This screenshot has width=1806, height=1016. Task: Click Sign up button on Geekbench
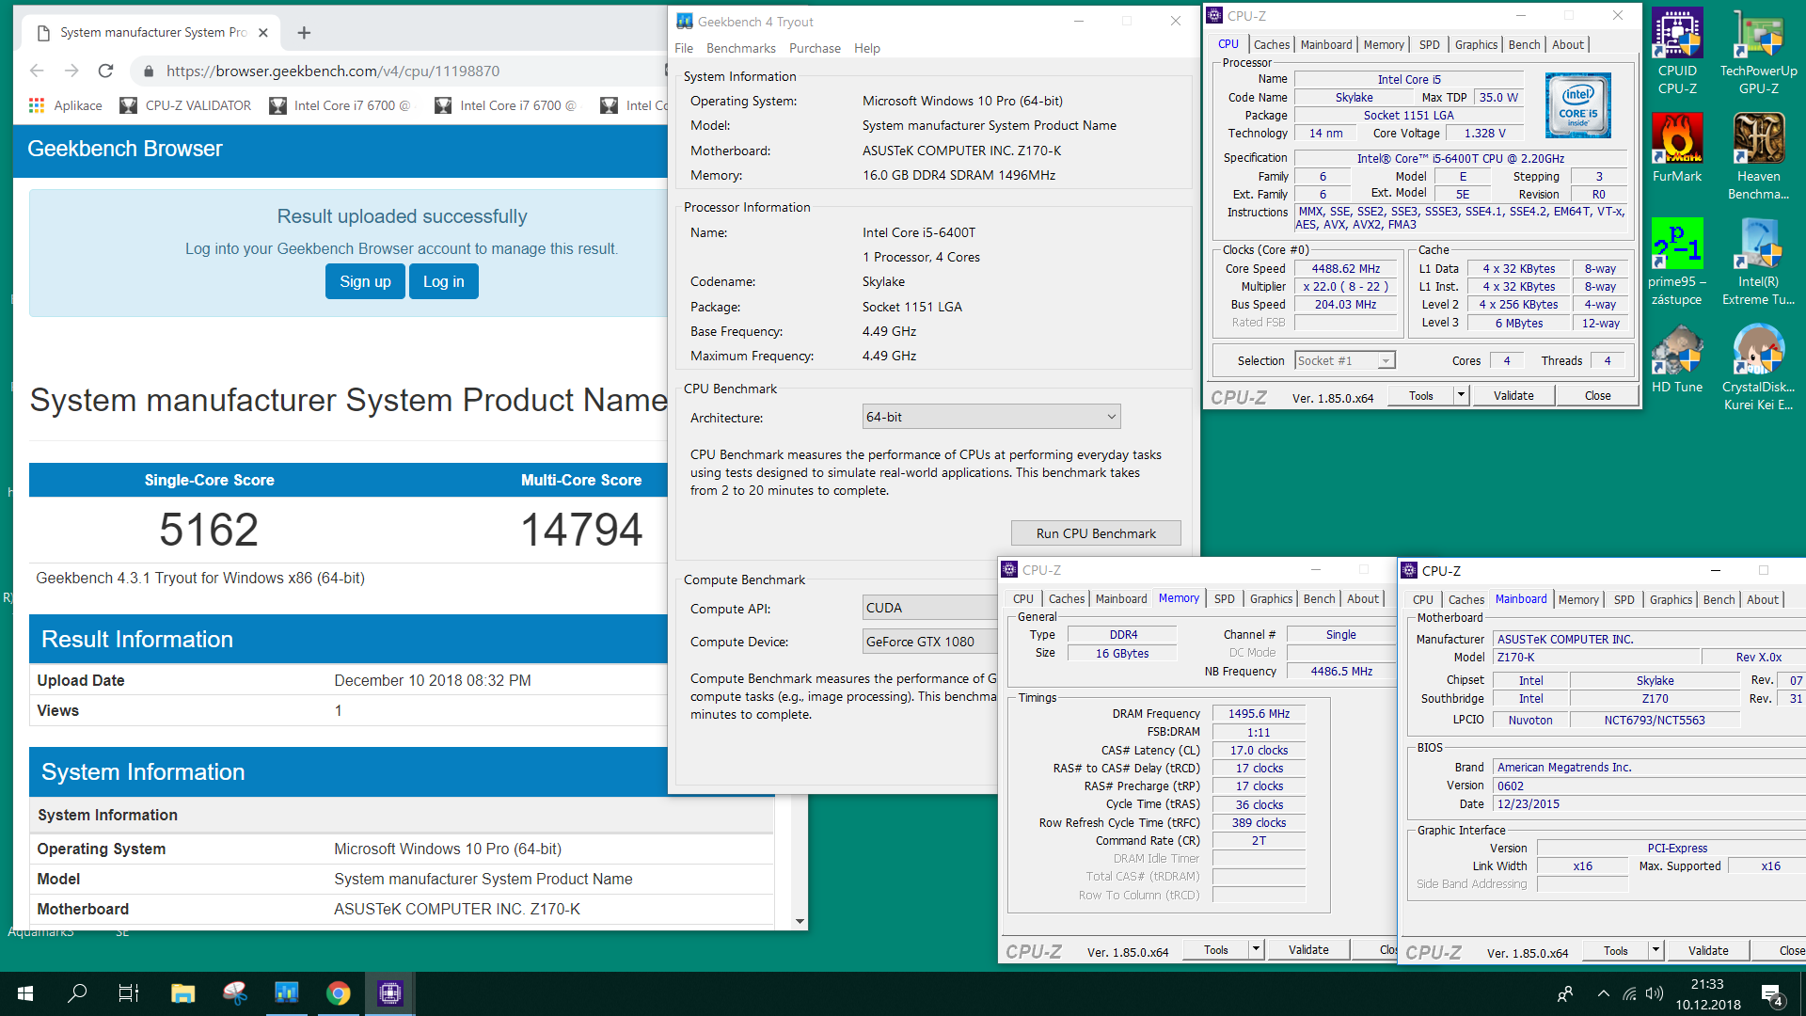click(365, 281)
